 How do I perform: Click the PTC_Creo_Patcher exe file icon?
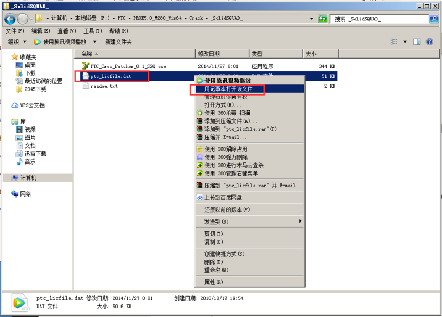tap(85, 66)
